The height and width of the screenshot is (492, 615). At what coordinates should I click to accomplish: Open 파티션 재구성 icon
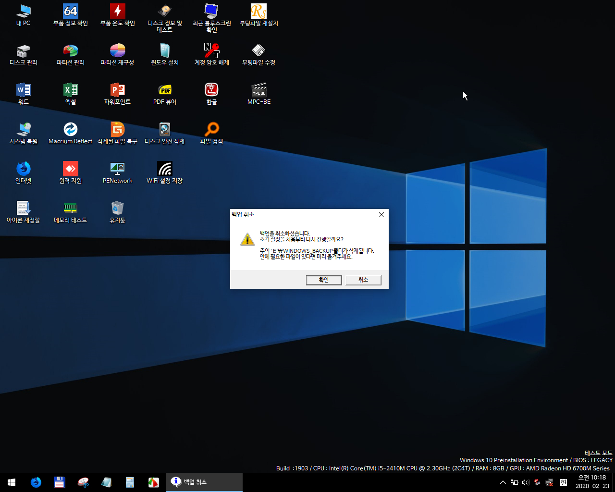pos(117,55)
